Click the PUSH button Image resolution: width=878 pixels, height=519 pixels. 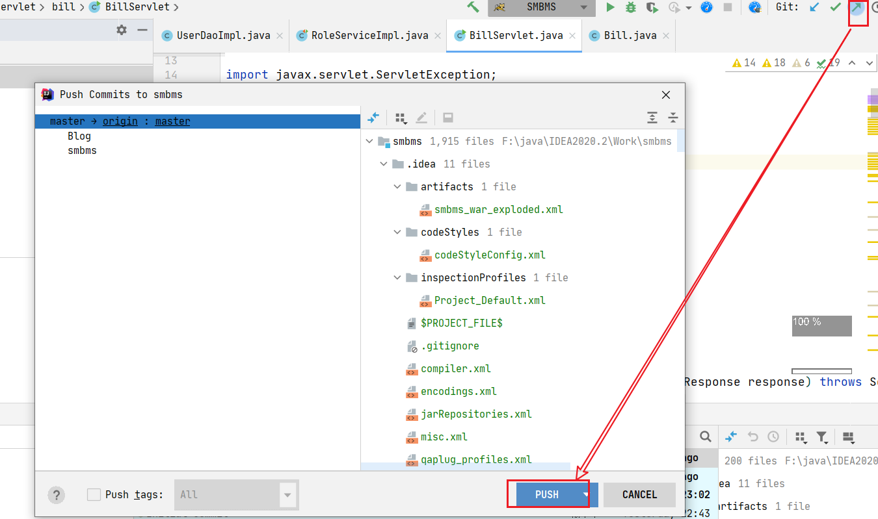pyautogui.click(x=547, y=495)
